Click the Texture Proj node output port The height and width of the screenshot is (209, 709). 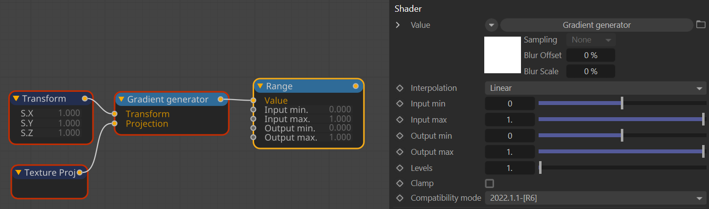point(79,172)
